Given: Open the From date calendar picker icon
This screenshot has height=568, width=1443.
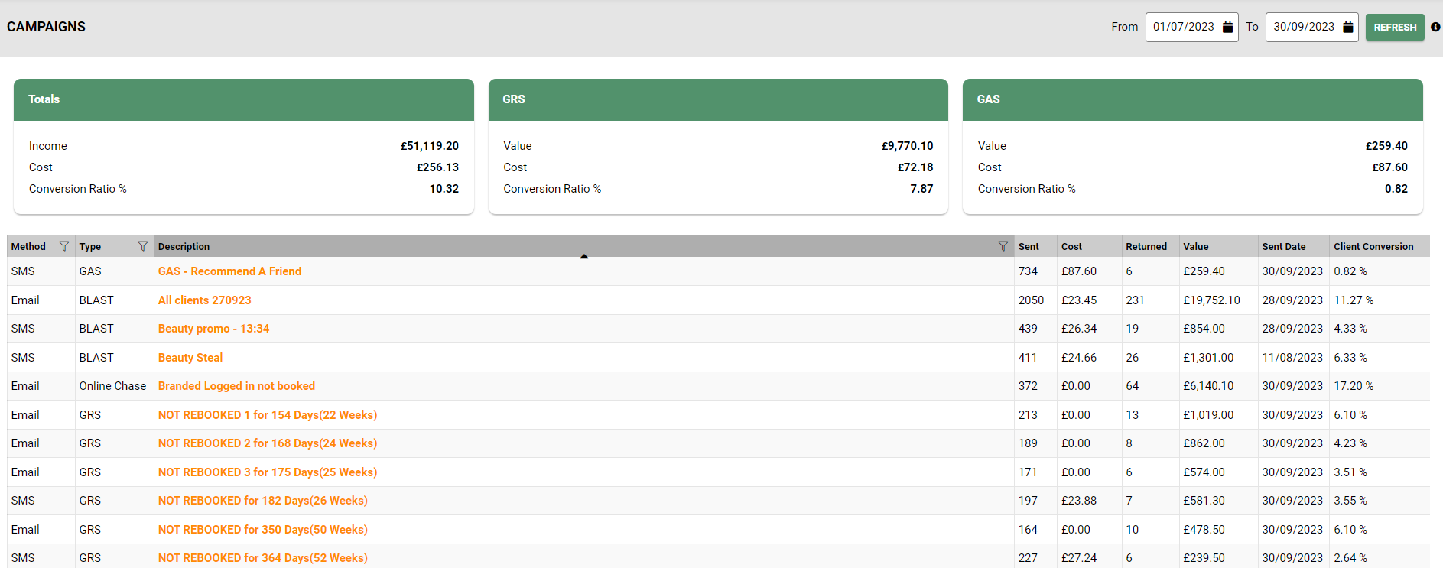Looking at the screenshot, I should tap(1227, 28).
